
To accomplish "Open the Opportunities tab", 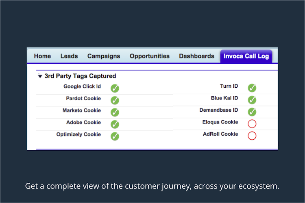I will [x=150, y=56].
